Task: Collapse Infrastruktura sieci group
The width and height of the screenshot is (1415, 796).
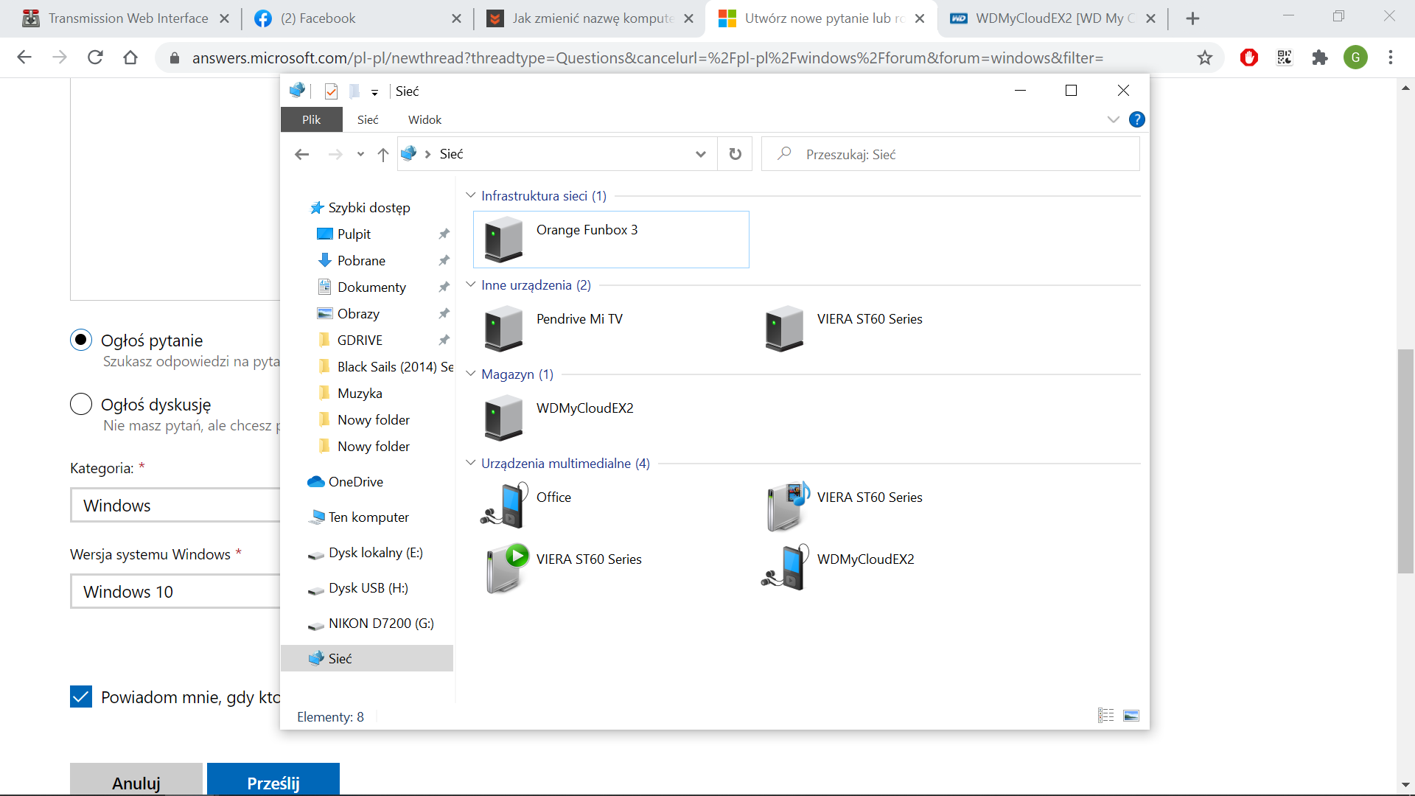Action: 470,195
